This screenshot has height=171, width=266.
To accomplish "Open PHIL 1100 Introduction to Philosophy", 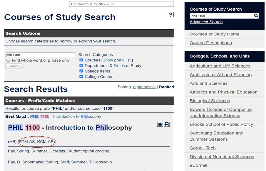I will (66, 116).
